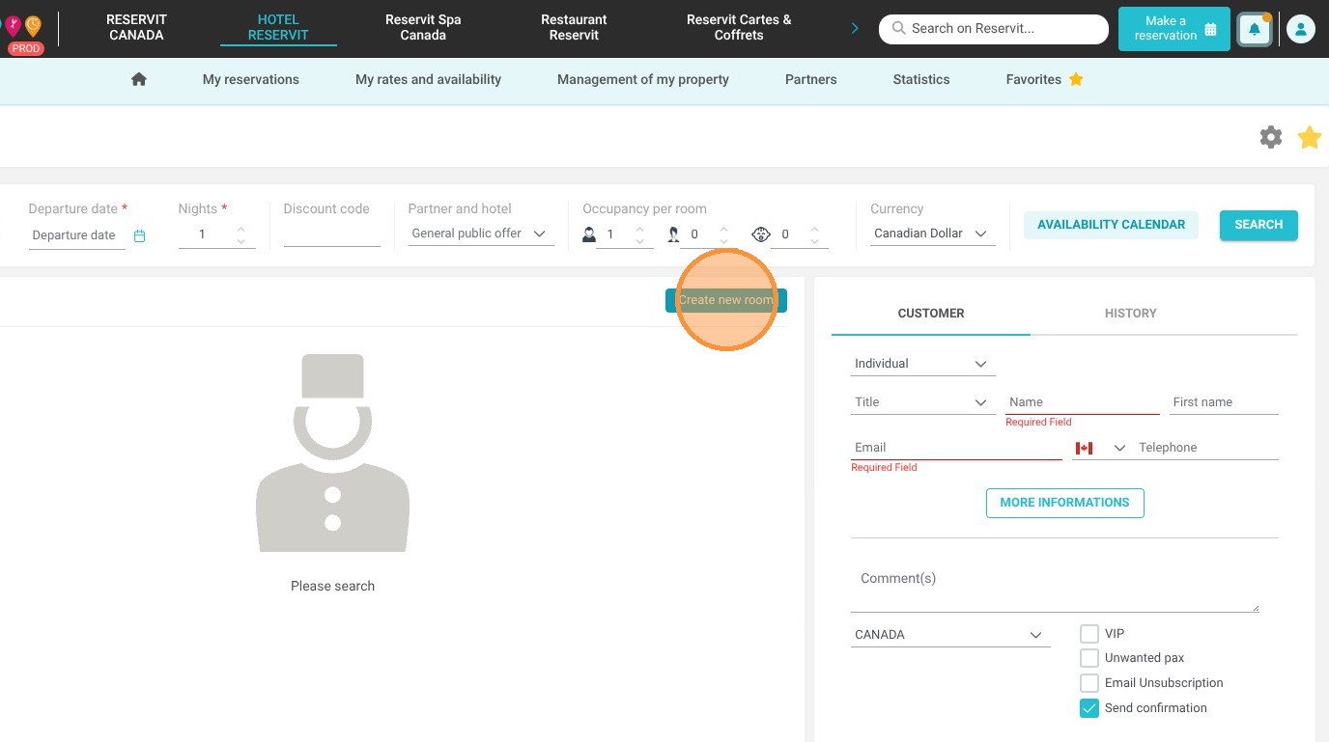1329x742 pixels.
Task: Click the Comment(s) text area
Action: tap(1055, 587)
